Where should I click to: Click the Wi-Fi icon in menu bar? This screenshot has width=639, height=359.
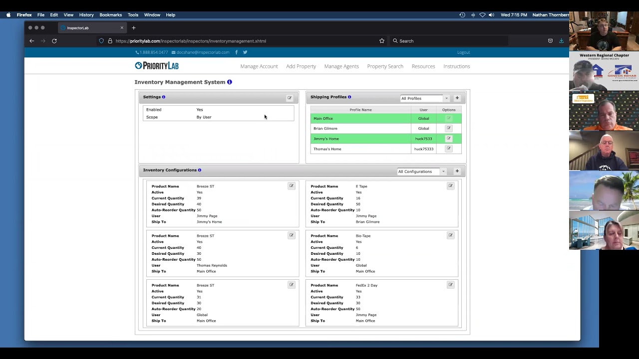pyautogui.click(x=482, y=15)
